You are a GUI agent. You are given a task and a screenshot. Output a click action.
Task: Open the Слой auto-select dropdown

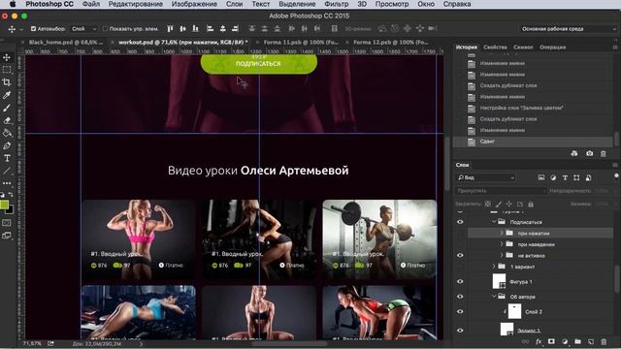[83, 28]
